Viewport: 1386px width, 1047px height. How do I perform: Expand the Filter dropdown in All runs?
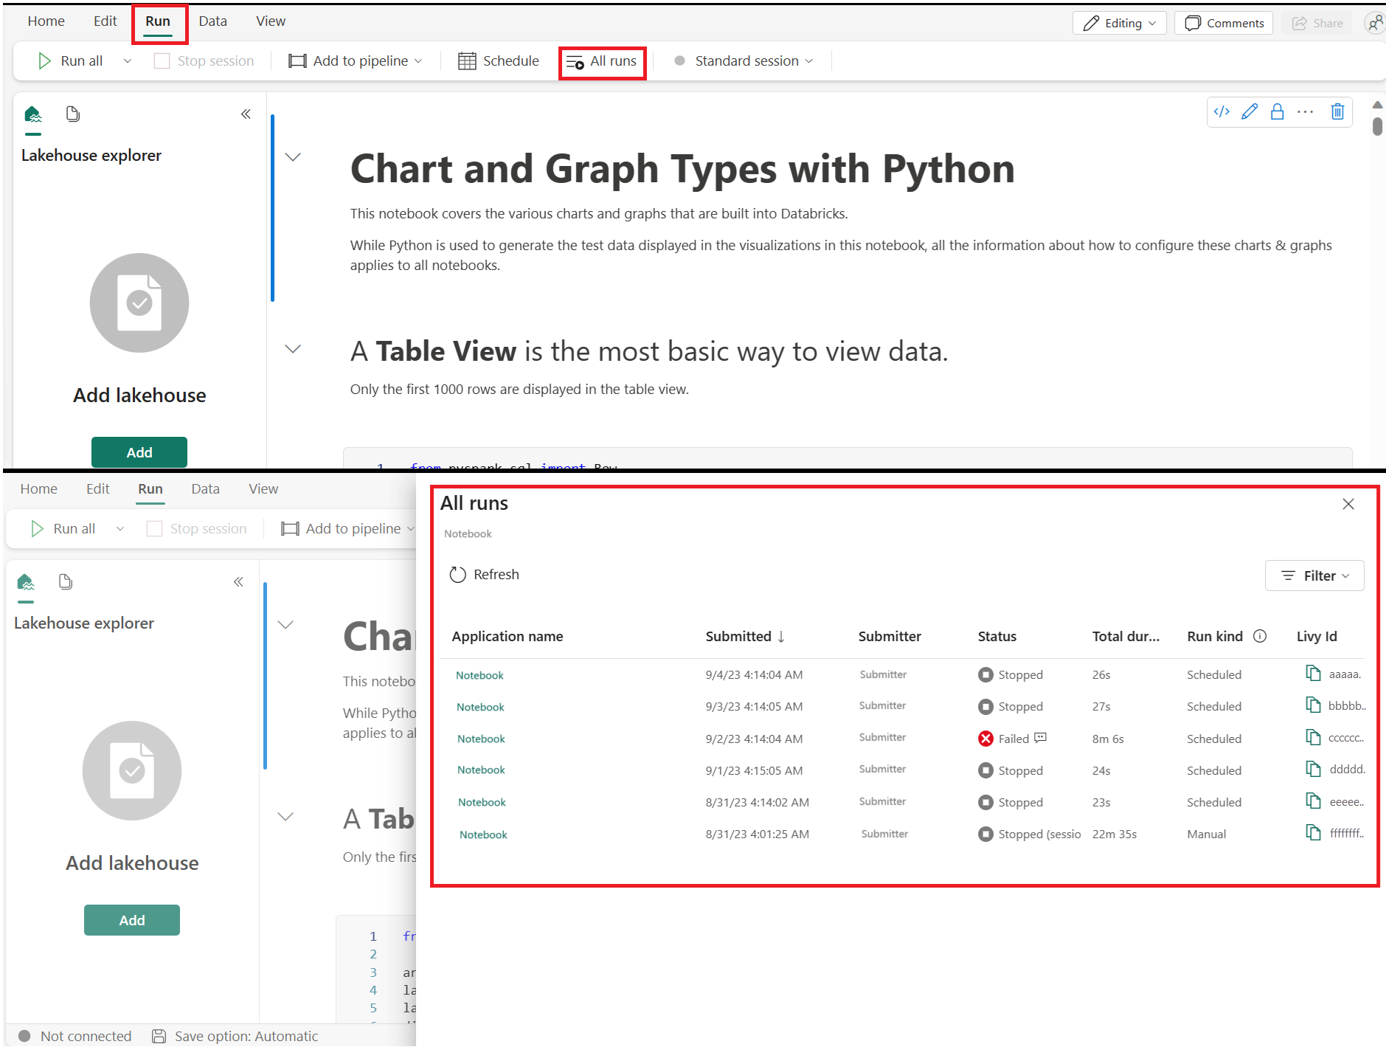tap(1314, 576)
